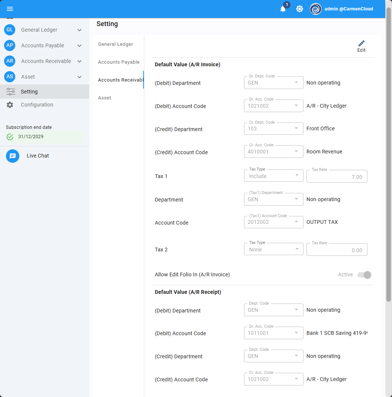Click the pencil Edit icon
This screenshot has width=392, height=397.
(361, 44)
